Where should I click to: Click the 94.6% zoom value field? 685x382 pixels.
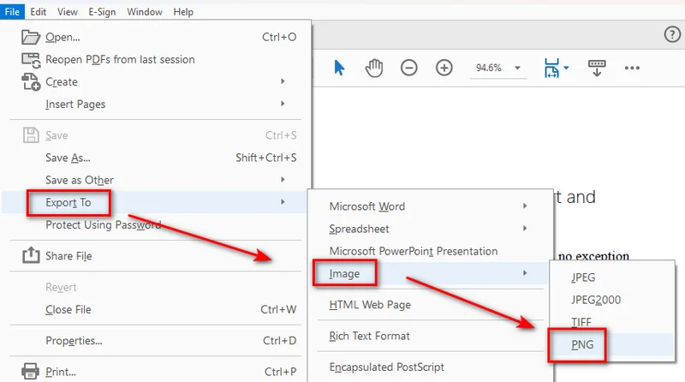point(489,68)
